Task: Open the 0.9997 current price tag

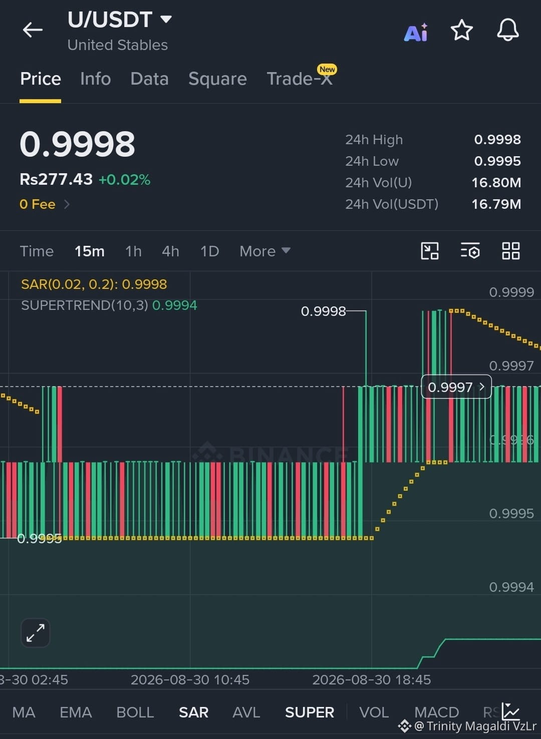Action: click(x=456, y=387)
